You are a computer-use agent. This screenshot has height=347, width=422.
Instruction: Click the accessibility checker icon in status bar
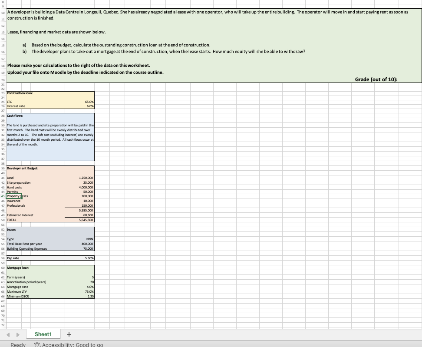pyautogui.click(x=37, y=345)
